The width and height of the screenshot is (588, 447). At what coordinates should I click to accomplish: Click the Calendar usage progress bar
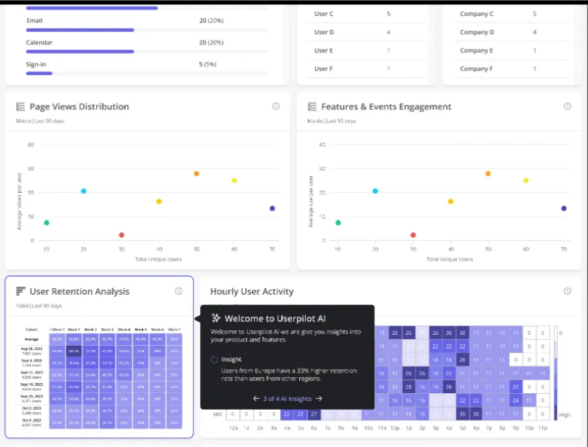148,52
